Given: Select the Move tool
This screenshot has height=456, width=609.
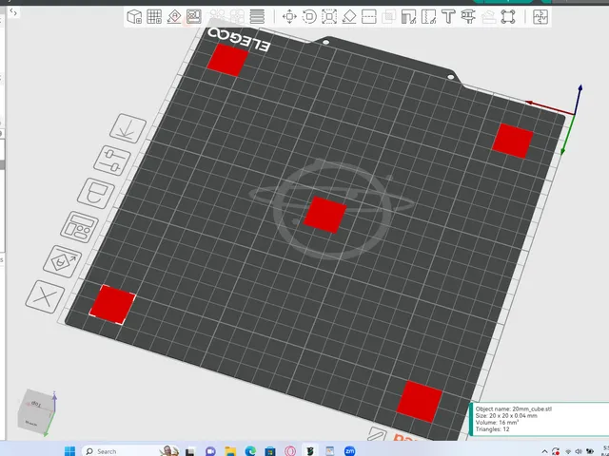Looking at the screenshot, I should tap(289, 17).
